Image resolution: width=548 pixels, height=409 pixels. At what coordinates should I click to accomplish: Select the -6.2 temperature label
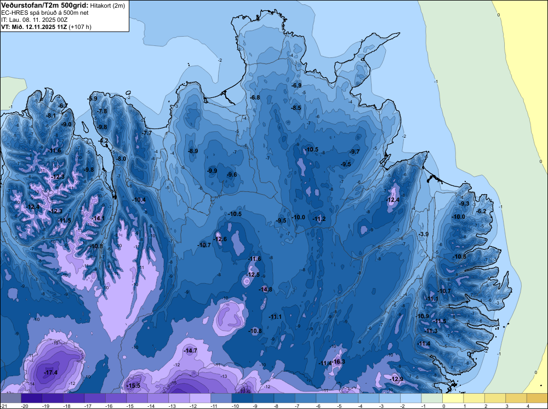pos(482,211)
